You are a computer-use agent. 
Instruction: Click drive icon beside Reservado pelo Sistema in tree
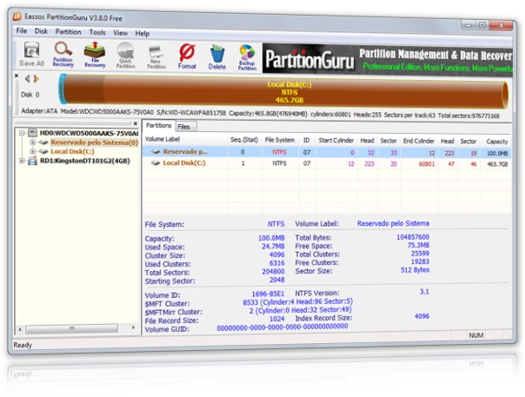43,142
